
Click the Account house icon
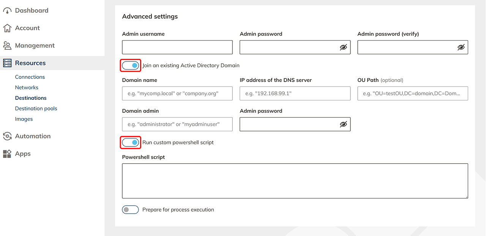click(7, 28)
